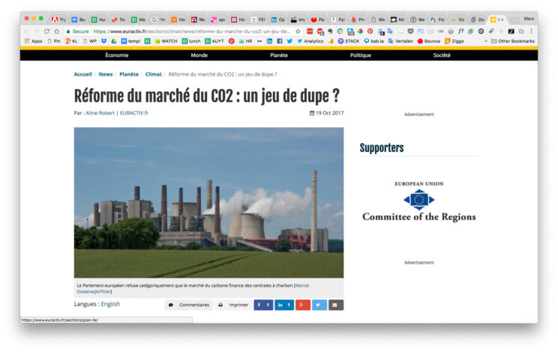Click the URL address bar

point(187,31)
